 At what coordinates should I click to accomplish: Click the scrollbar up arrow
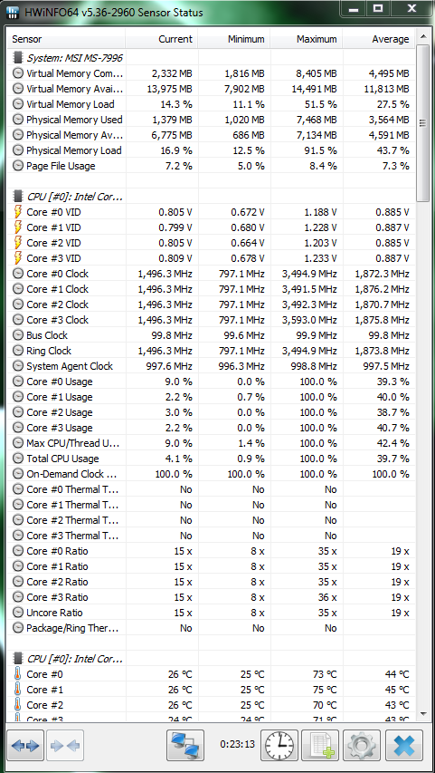(422, 35)
